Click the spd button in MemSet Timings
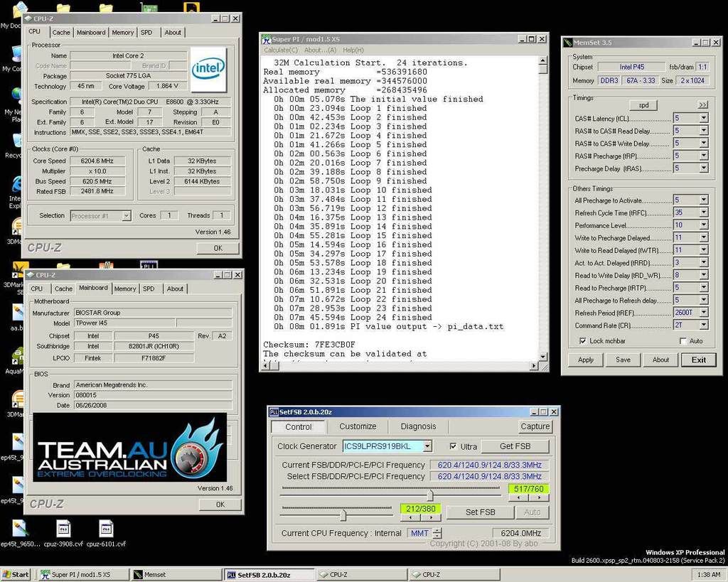This screenshot has height=582, width=728. coord(643,105)
